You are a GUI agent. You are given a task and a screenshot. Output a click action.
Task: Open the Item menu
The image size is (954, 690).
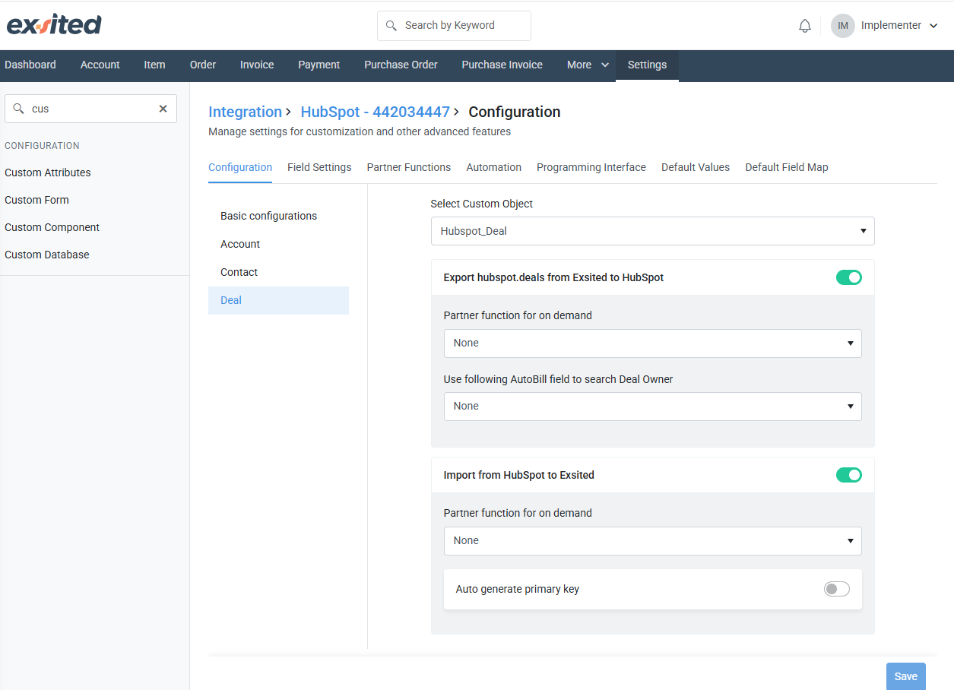tap(154, 65)
